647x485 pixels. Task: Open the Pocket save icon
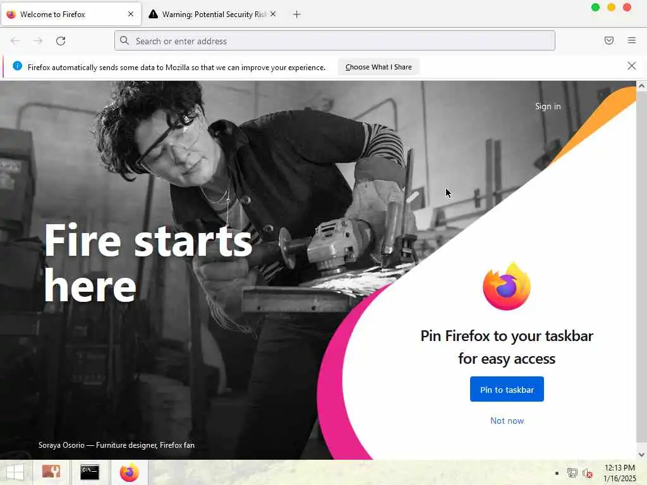608,40
